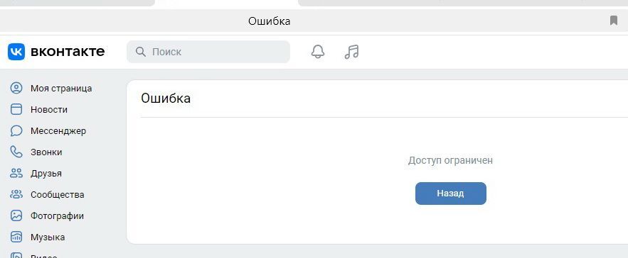Click the Новости feed icon
628x258 pixels.
point(16,109)
